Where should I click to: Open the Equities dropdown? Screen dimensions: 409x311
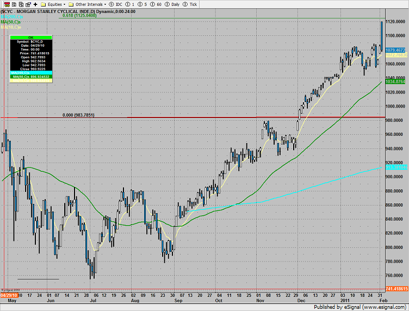[57, 4]
